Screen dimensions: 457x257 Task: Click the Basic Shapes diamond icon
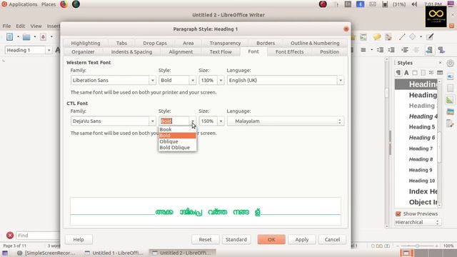pyautogui.click(x=413, y=36)
